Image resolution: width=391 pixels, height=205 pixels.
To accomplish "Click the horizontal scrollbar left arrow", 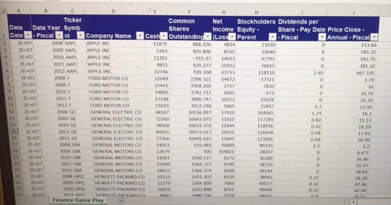I will pos(353,202).
